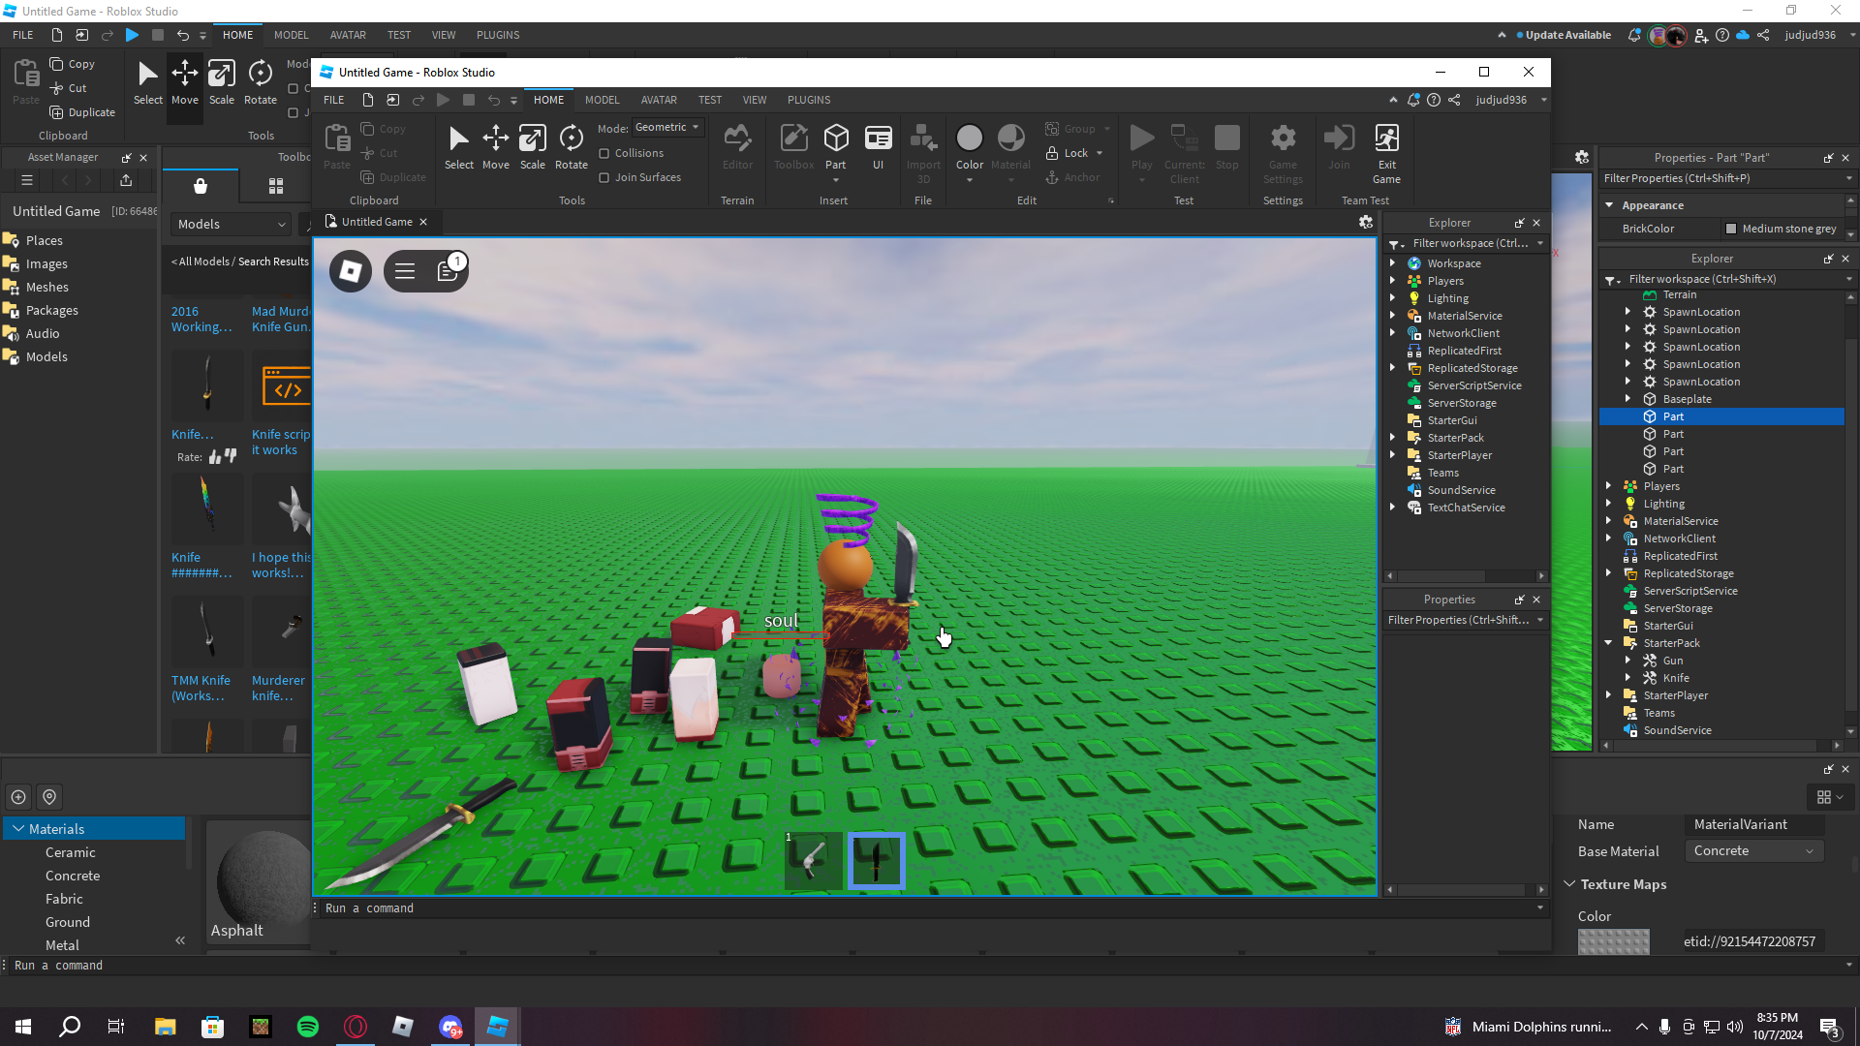Open the Part insert tool
This screenshot has width=1860, height=1046.
[x=835, y=147]
